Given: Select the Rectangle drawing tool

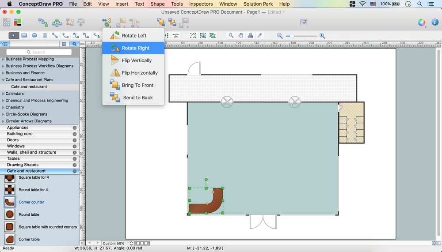Looking at the screenshot, I should [24, 35].
